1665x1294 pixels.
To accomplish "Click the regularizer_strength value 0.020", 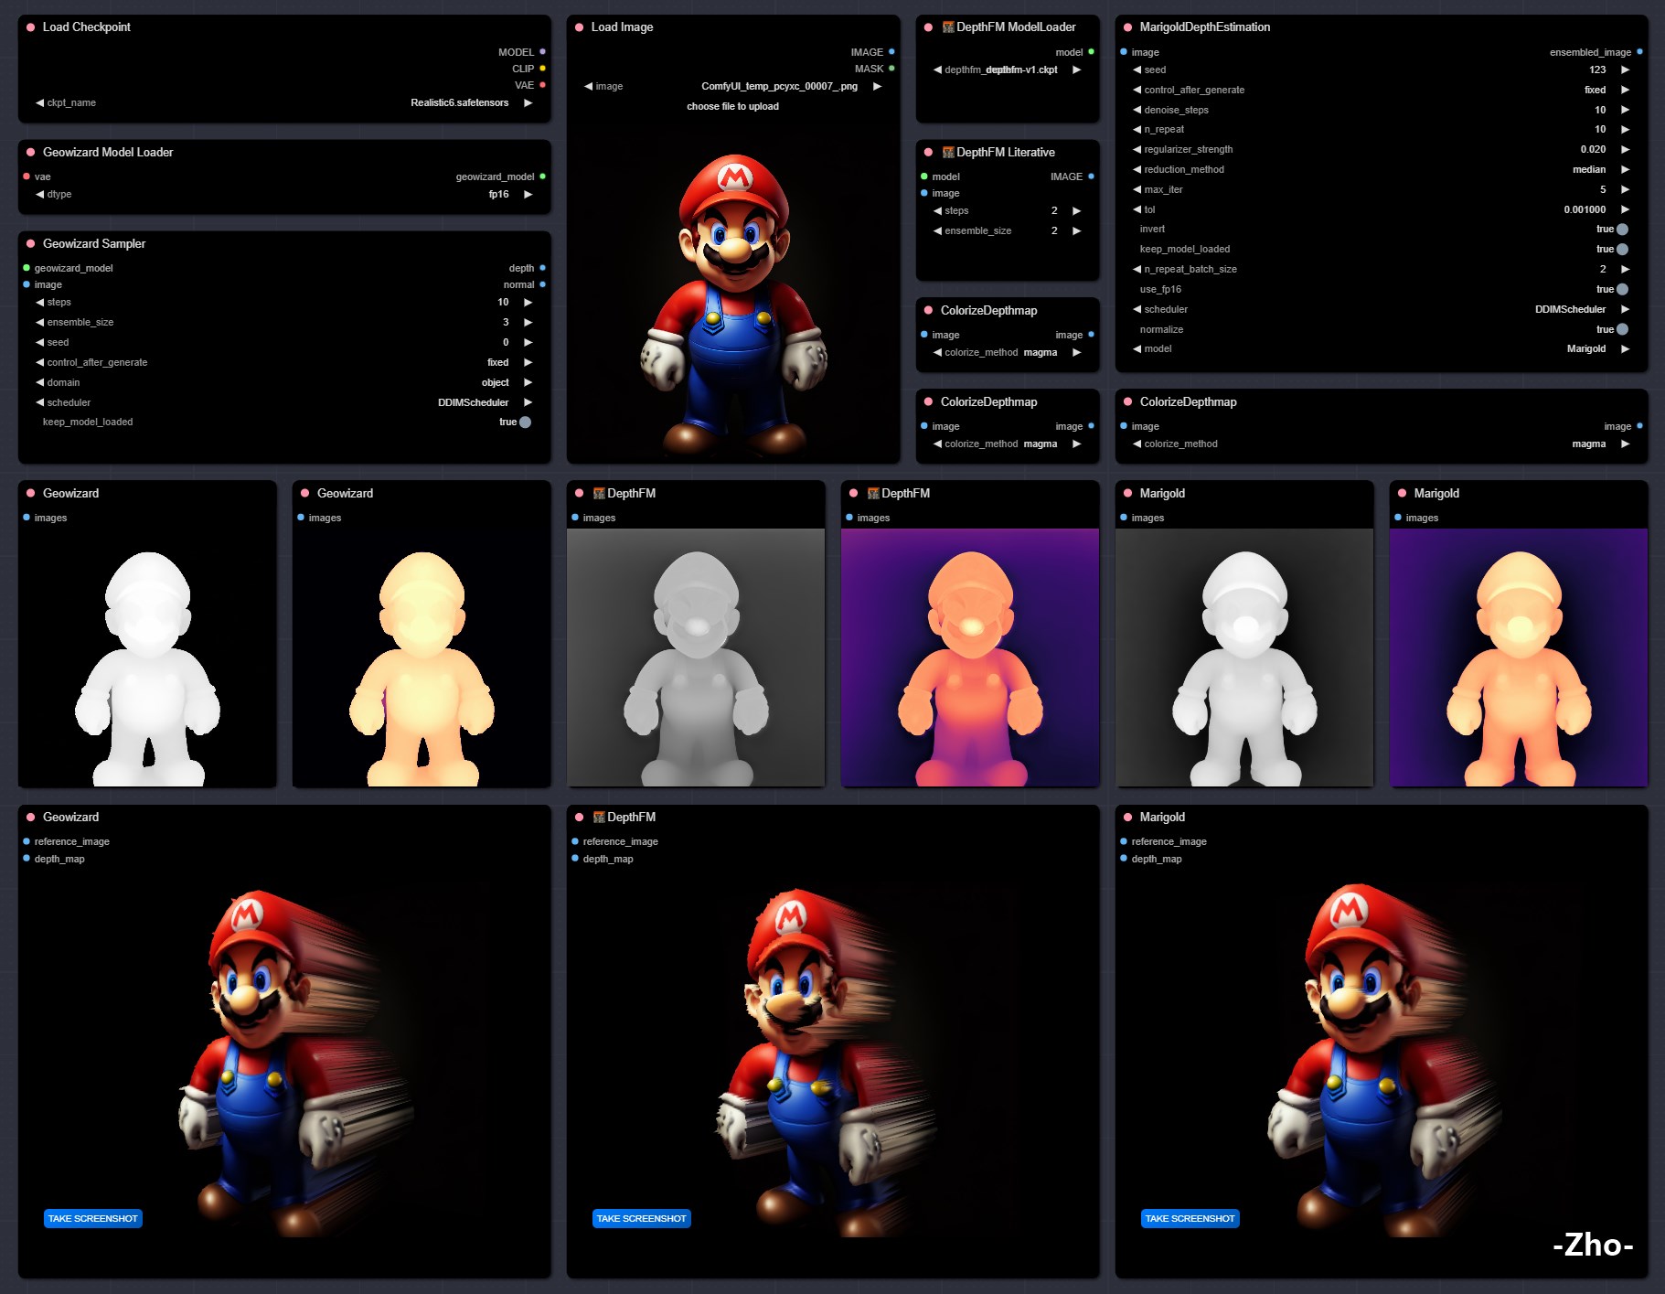I will [1593, 150].
